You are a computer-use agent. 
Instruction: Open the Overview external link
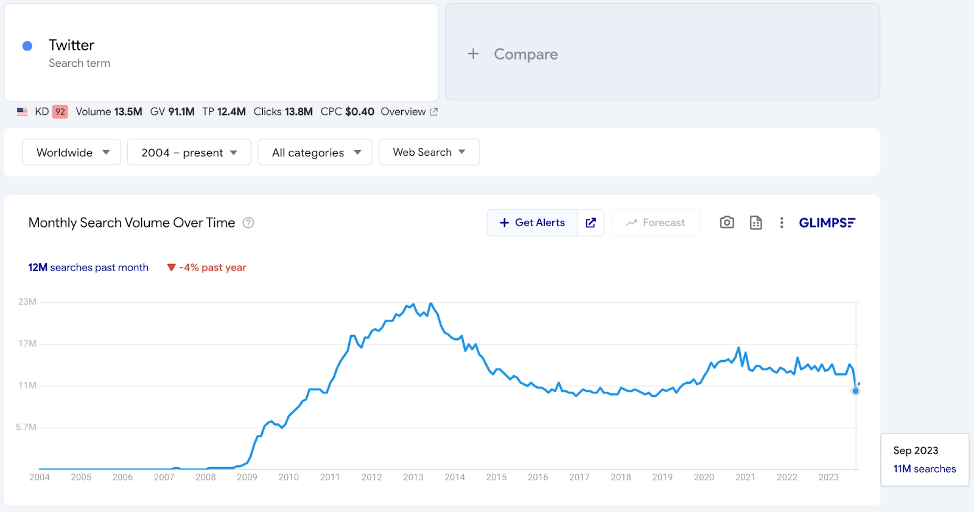[x=409, y=112]
